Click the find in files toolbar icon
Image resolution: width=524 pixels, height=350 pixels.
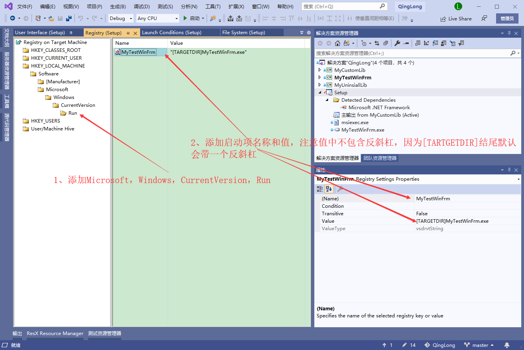(213, 18)
